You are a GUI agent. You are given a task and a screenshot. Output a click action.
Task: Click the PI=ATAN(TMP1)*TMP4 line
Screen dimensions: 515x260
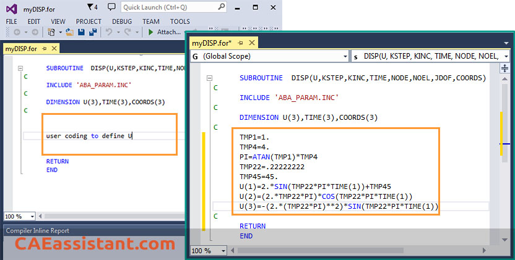279,157
